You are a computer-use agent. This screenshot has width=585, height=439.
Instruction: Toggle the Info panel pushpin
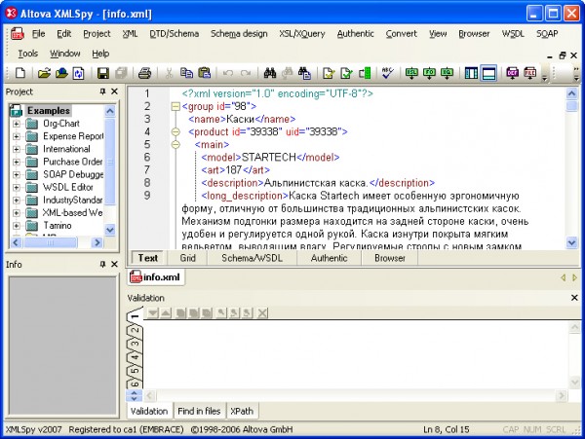coord(102,264)
